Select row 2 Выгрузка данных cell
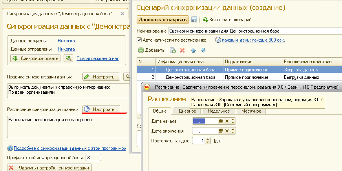 311,77
